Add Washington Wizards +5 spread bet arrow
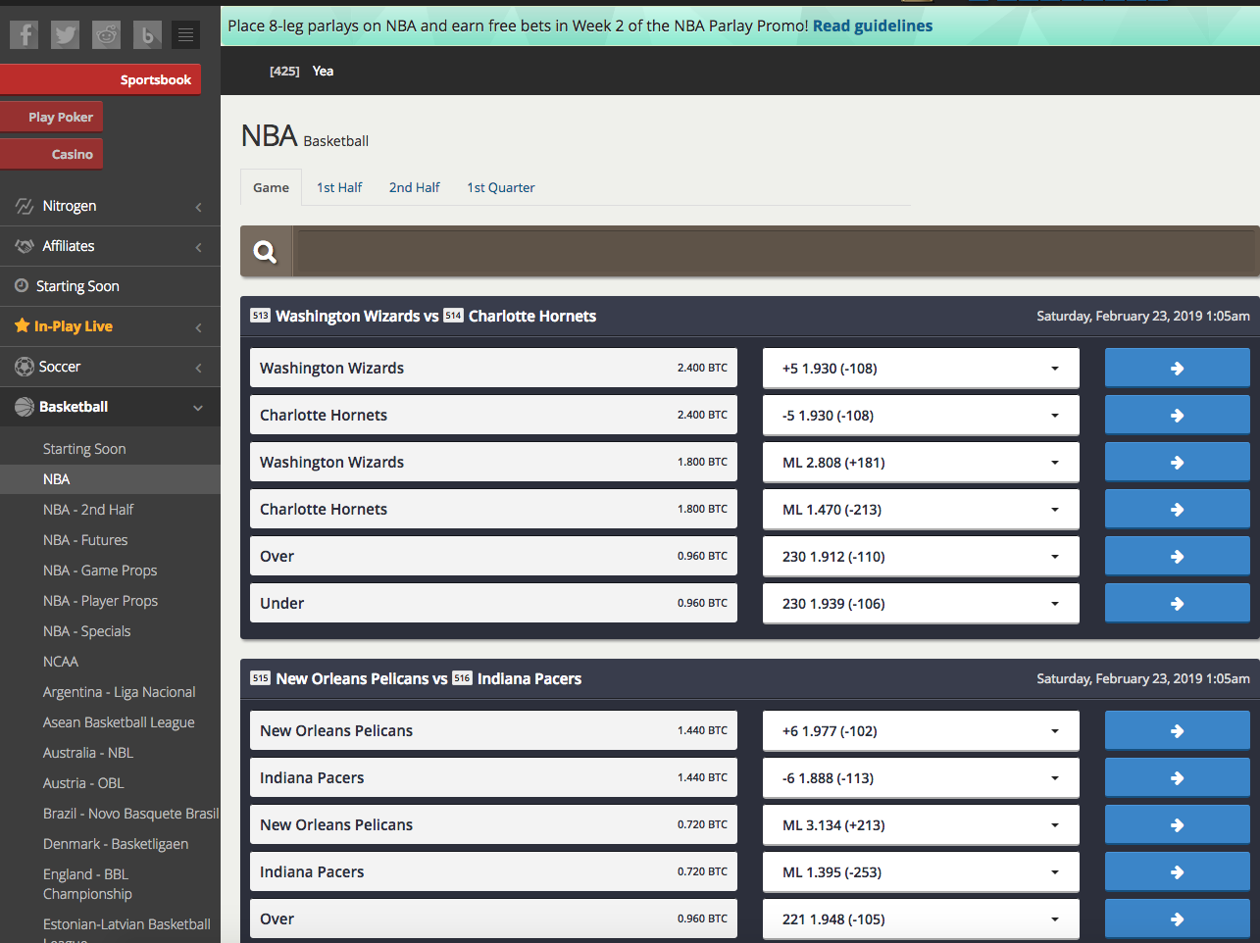Image resolution: width=1260 pixels, height=943 pixels. point(1178,369)
